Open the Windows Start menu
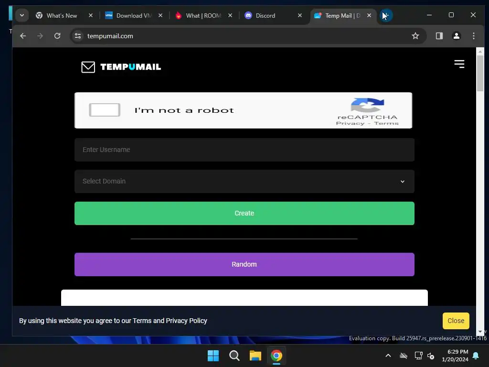Screen dimensions: 489x367 (x=213, y=356)
